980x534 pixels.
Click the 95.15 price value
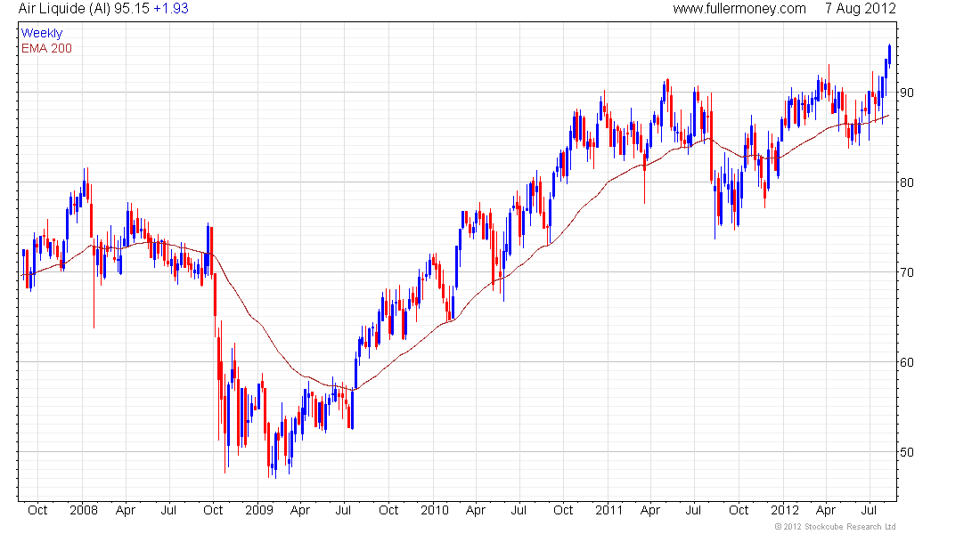coord(132,9)
